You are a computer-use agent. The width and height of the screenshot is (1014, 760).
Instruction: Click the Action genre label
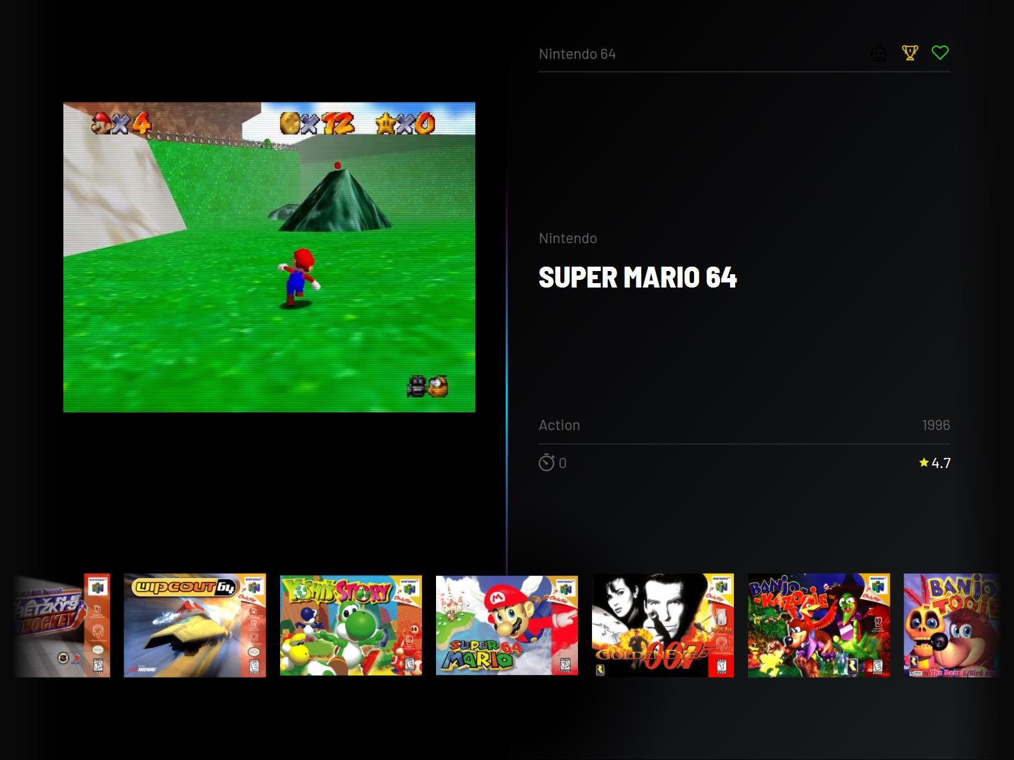coord(560,425)
